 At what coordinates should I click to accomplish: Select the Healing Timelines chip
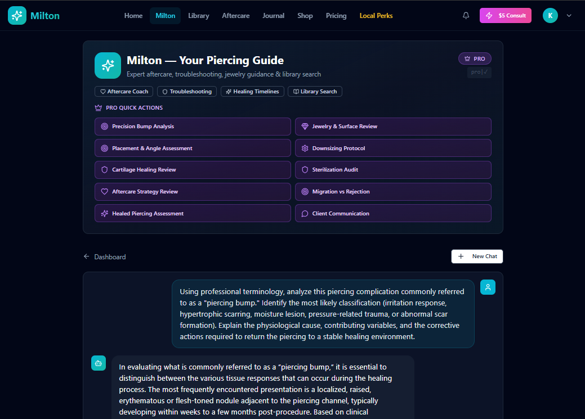pos(252,92)
